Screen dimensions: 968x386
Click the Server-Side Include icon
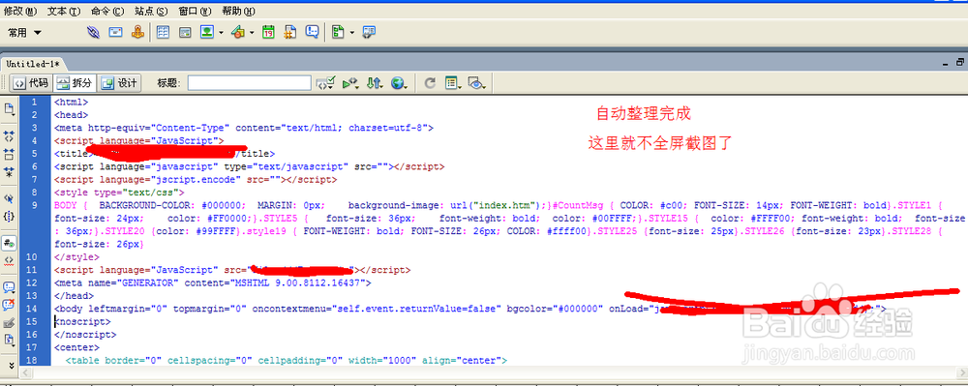pyautogui.click(x=290, y=33)
